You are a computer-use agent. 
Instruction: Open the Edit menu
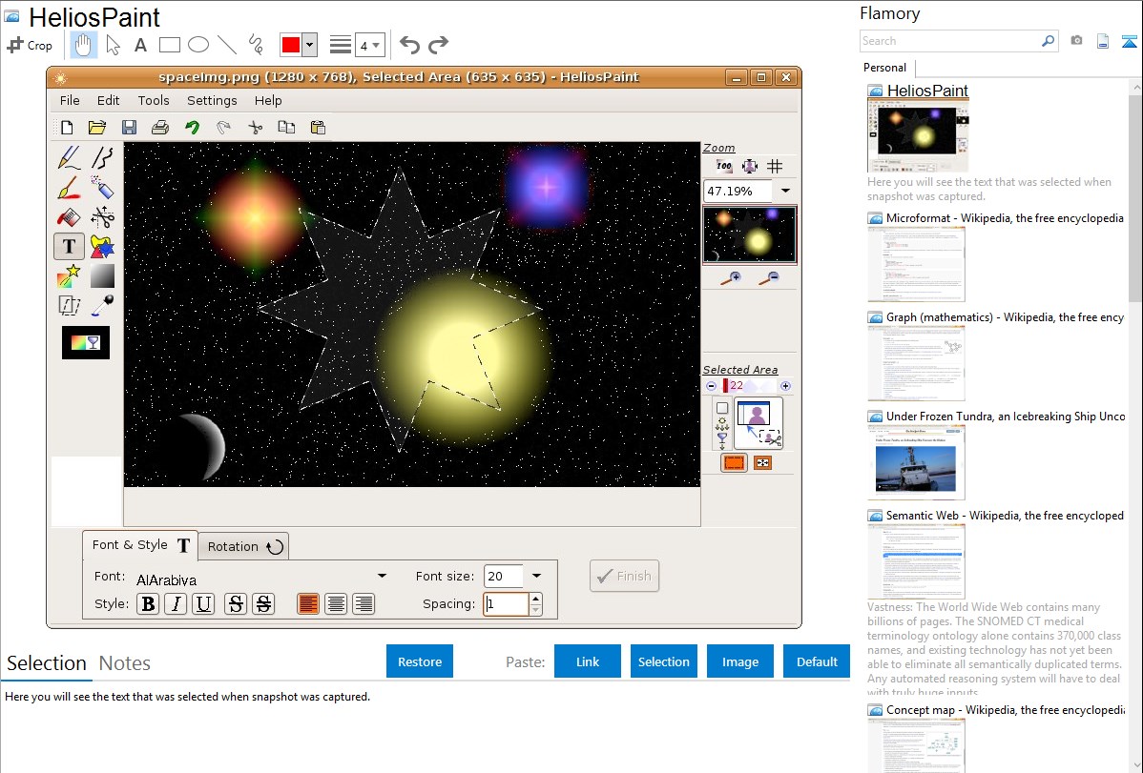click(x=108, y=100)
